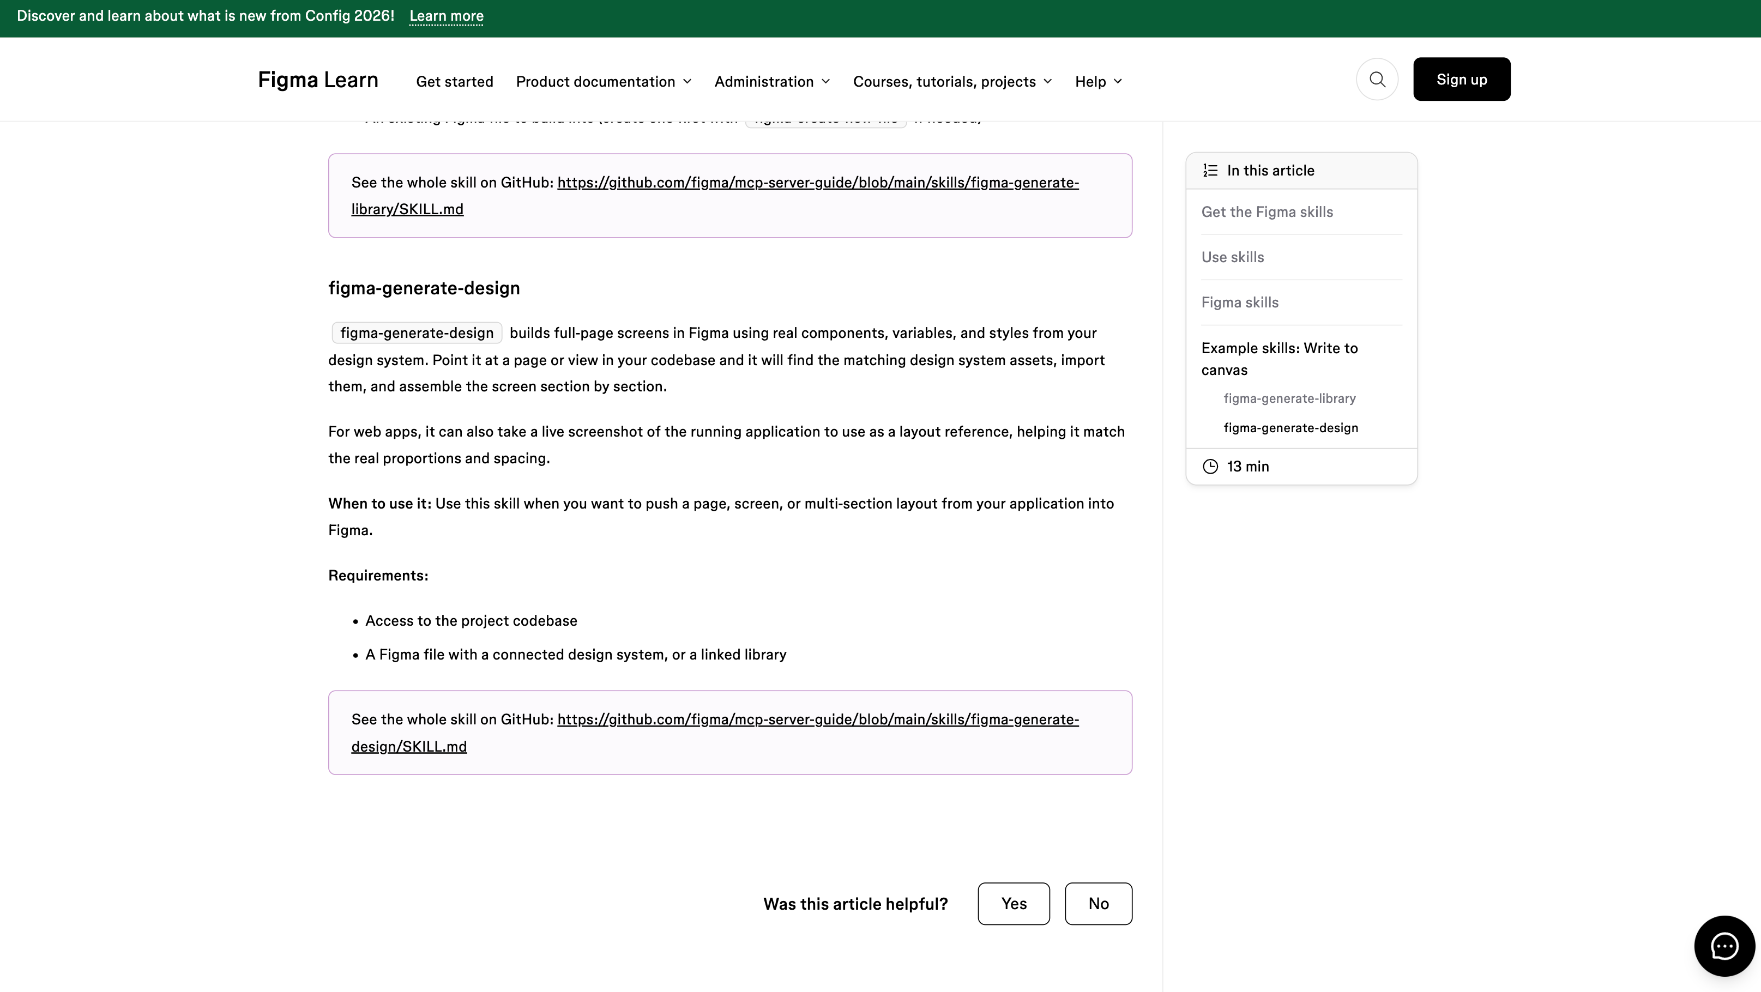Click the Sign up button
1761x992 pixels.
1462,79
